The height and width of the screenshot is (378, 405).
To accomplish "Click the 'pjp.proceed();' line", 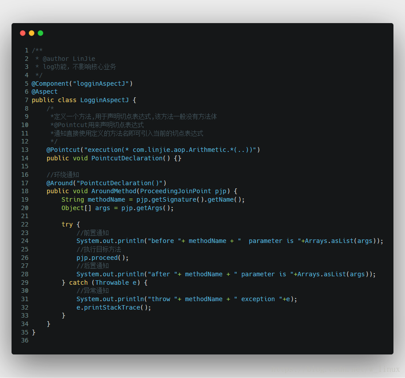I will point(103,258).
